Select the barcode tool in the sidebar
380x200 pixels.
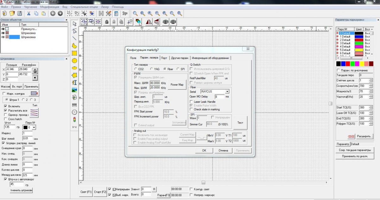74,105
